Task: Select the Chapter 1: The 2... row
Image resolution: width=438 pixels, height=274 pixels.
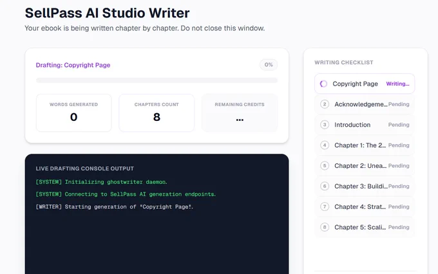Action: point(365,145)
